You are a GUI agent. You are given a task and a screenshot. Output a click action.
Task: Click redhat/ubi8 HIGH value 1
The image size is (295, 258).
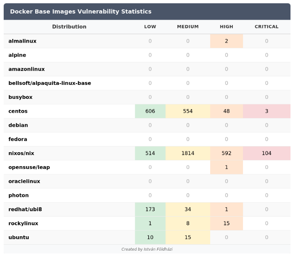[227, 210]
